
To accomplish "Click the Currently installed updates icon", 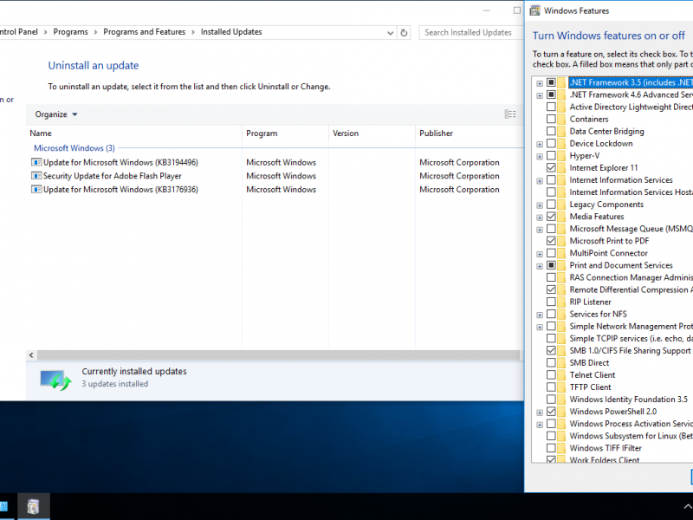I will 55,380.
